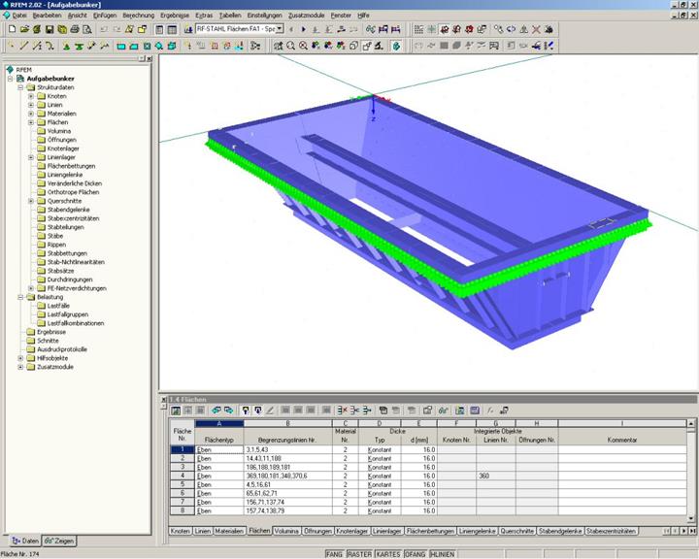The image size is (699, 559).
Task: Toggle OFANG object snap in status bar
Action: coord(415,554)
